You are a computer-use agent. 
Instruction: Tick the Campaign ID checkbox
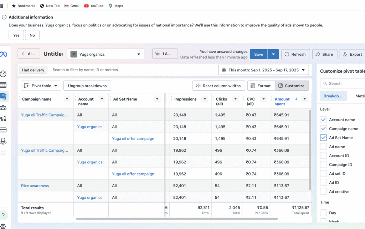coord(323,165)
